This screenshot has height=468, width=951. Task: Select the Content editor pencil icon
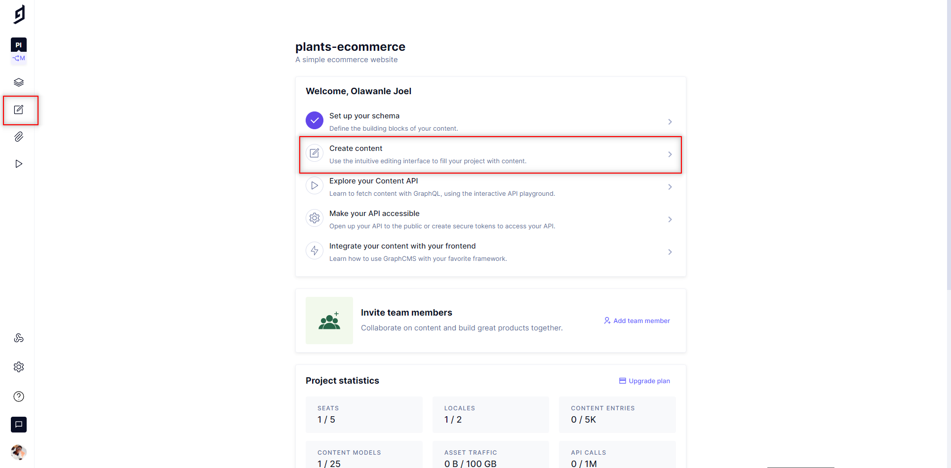click(x=19, y=109)
